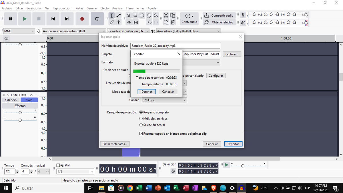Click the Zoom In magnifier
343x193 pixels.
[x=129, y=15]
